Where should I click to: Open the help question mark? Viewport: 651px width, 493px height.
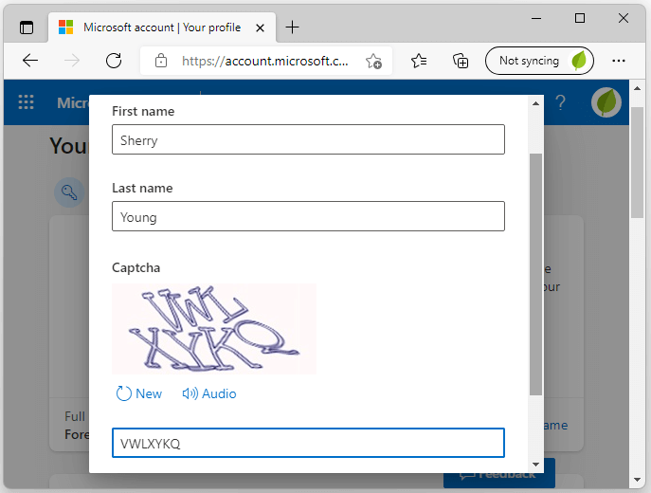(560, 102)
